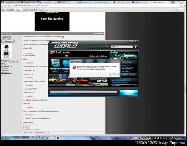Click the EN language indicator in taskbar
The width and height of the screenshot is (187, 146).
click(128, 138)
